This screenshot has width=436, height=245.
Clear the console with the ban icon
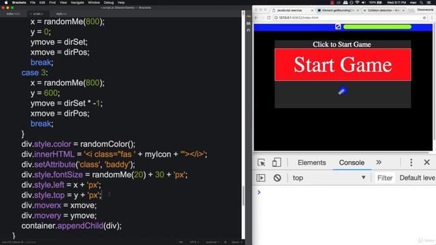pyautogui.click(x=277, y=178)
